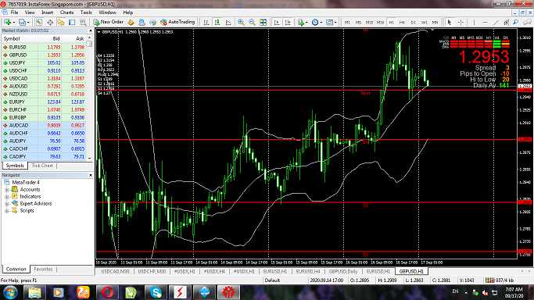Expand the Scripts tree node
The image size is (534, 300).
(x=6, y=211)
